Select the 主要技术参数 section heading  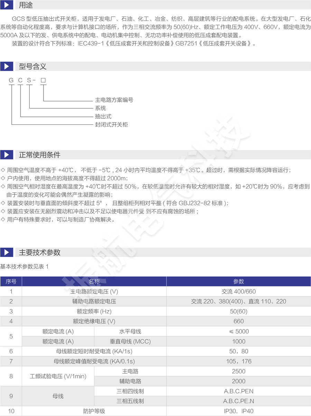coord(39,253)
